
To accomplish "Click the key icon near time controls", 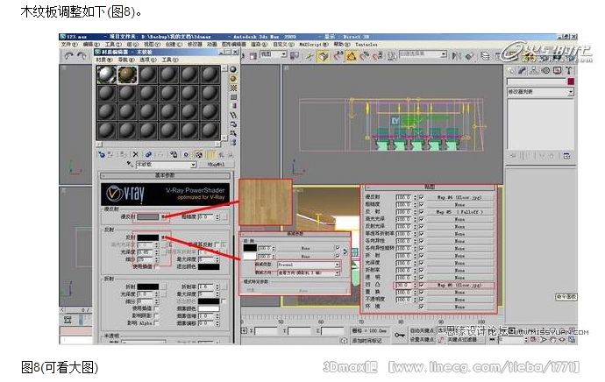I will coord(400,335).
